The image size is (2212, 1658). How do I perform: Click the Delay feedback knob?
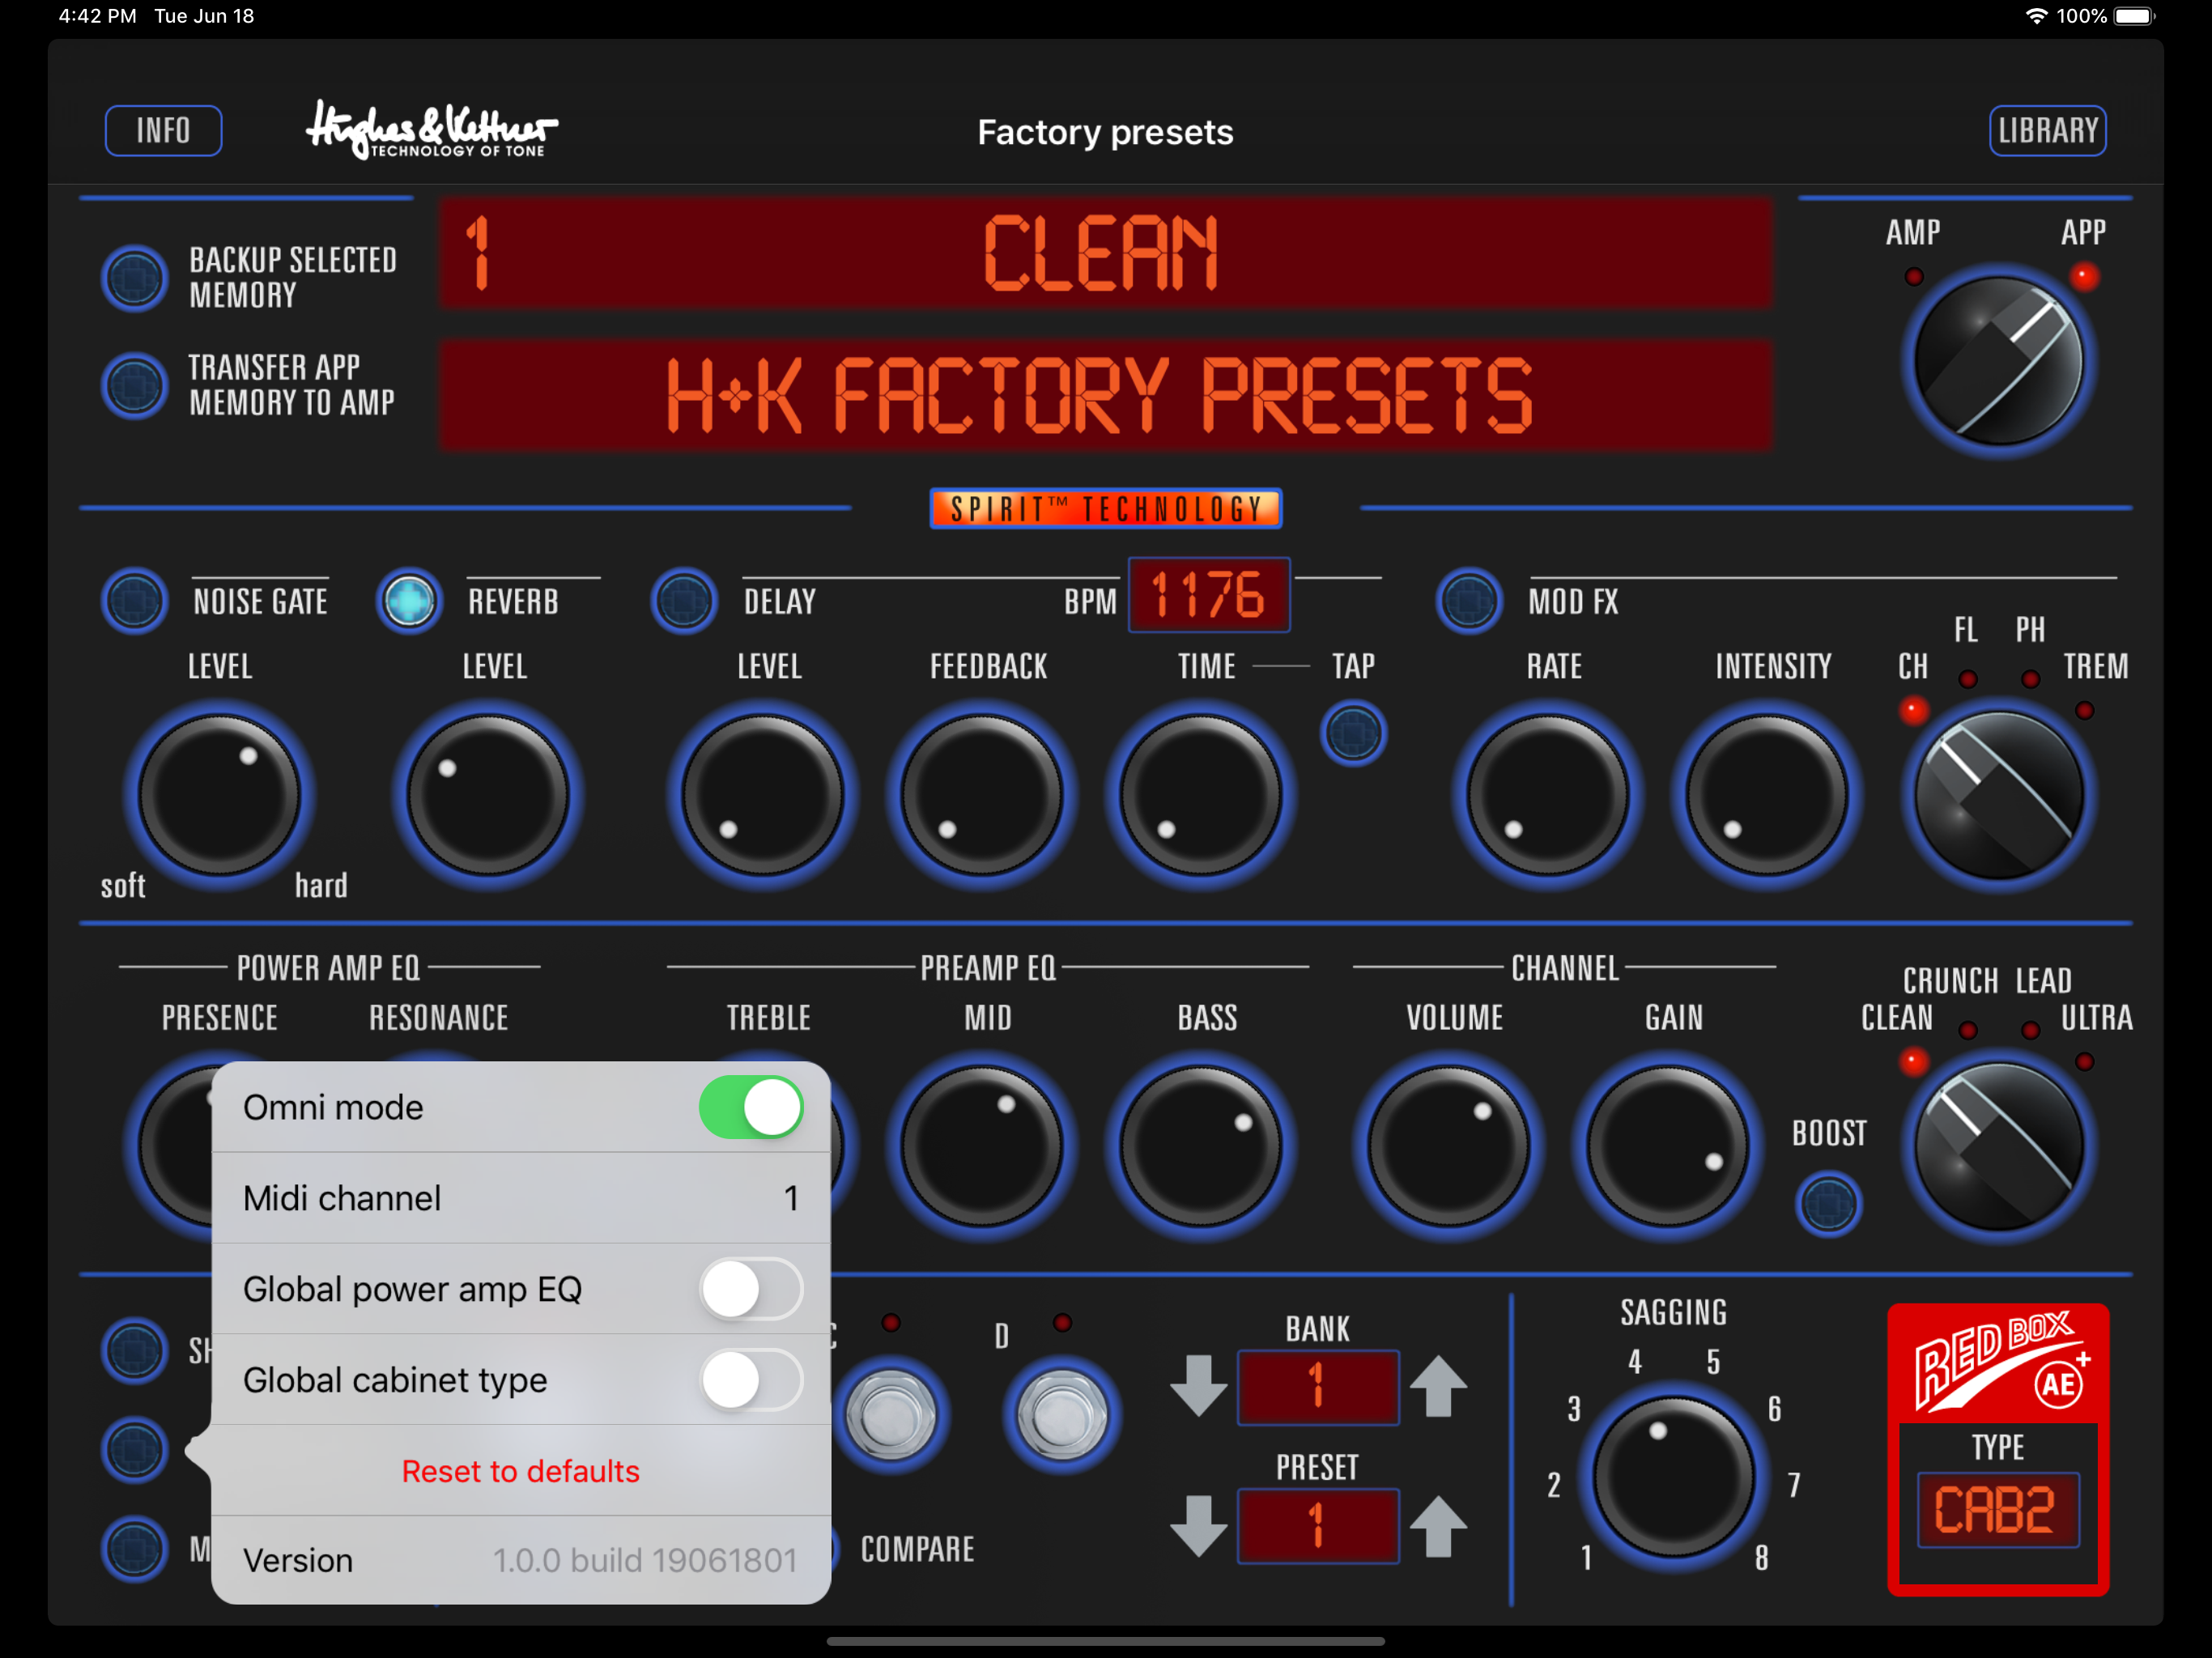tap(982, 795)
